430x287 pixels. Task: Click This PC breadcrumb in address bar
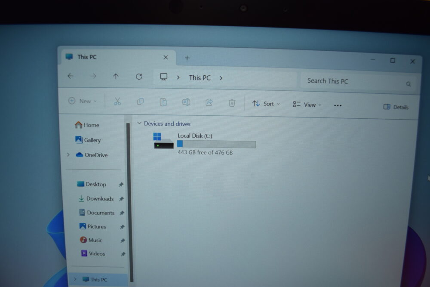click(x=200, y=78)
